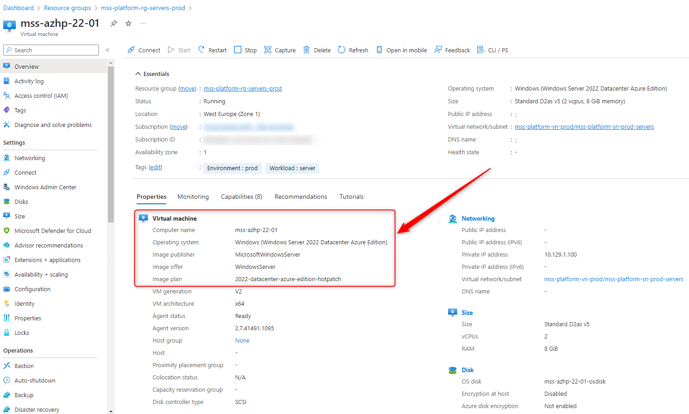Mark the VM as favorite with star
Image resolution: width=689 pixels, height=414 pixels.
[128, 23]
